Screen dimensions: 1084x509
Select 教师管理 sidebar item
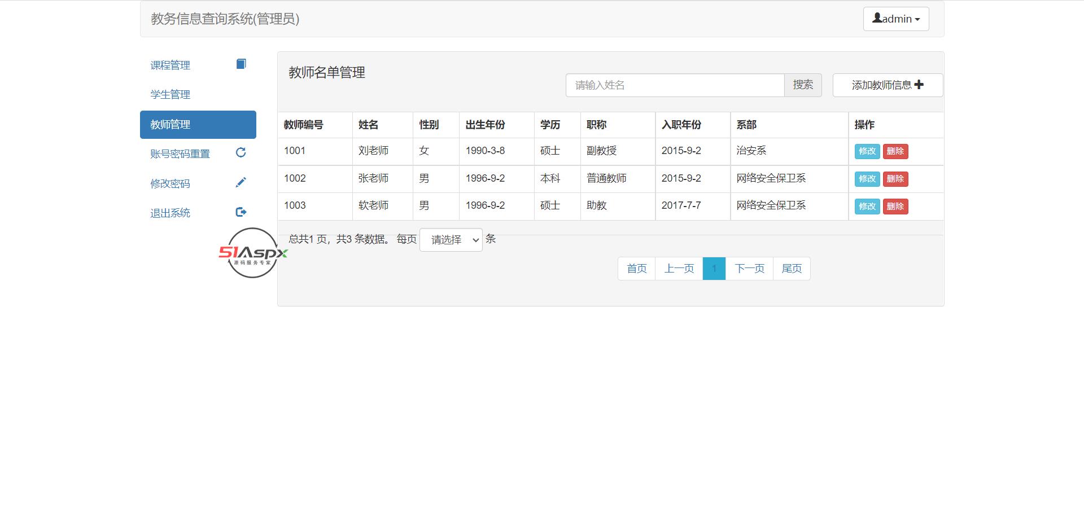pos(198,125)
